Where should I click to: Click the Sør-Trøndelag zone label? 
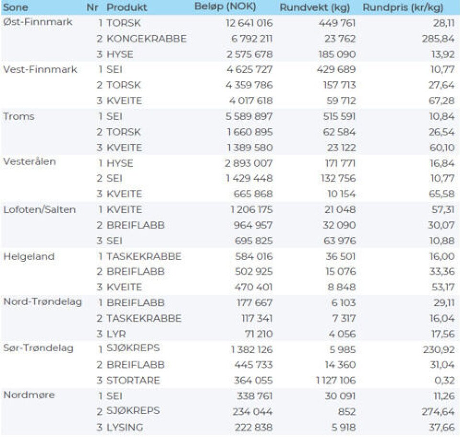(38, 348)
